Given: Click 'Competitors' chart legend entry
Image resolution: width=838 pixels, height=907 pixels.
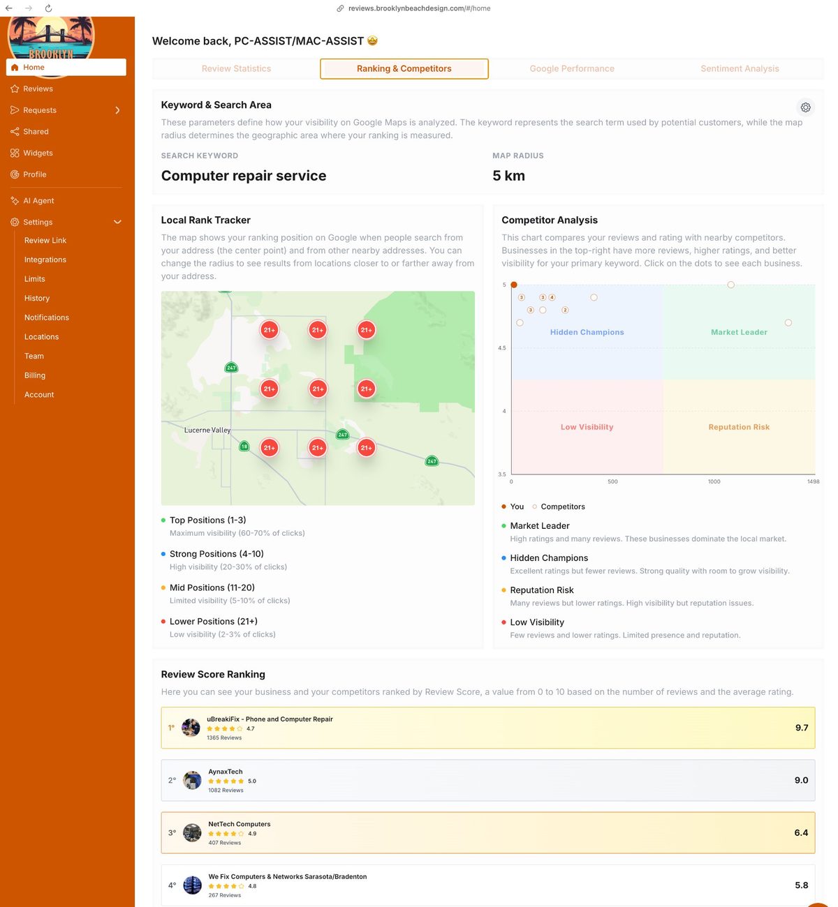Looking at the screenshot, I should pyautogui.click(x=559, y=507).
